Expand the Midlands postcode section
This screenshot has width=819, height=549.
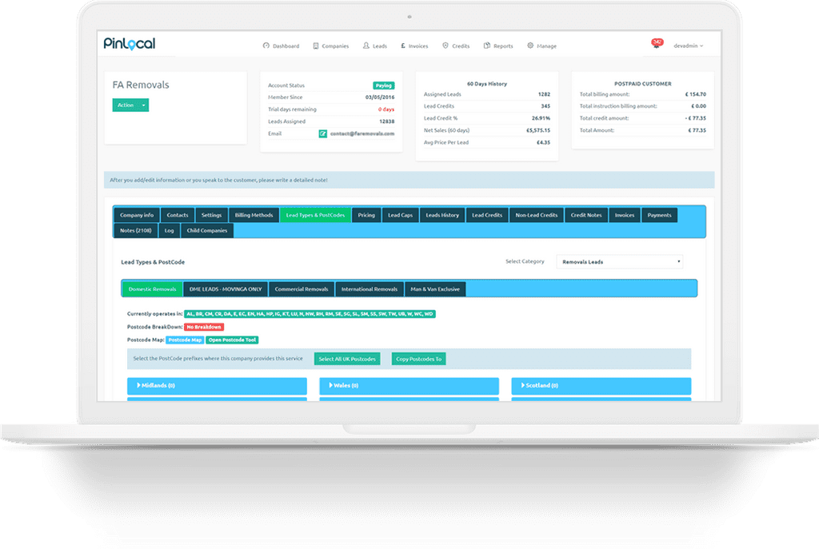217,385
